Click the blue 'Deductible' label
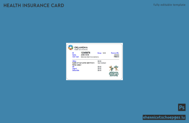This screenshot has height=123, width=189. (x=76, y=70)
